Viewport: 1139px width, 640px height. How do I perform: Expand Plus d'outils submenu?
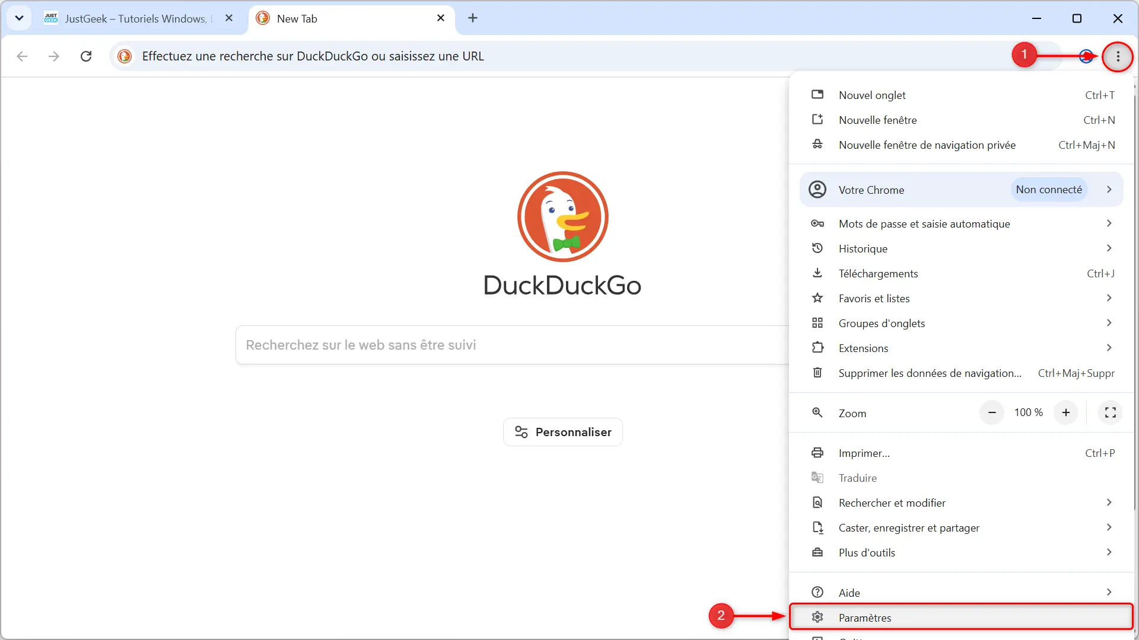pyautogui.click(x=962, y=553)
